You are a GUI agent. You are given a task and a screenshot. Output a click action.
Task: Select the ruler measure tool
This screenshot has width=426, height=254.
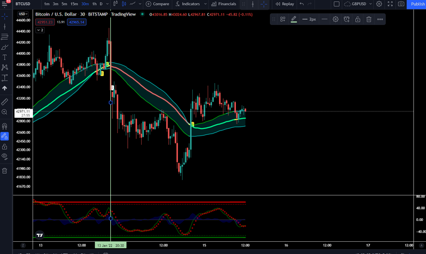point(5,102)
